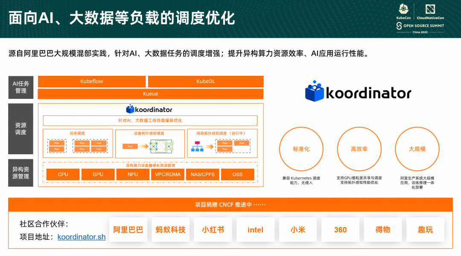461x256 pixels.
Task: Click the 小米 partner card
Action: 298,230
